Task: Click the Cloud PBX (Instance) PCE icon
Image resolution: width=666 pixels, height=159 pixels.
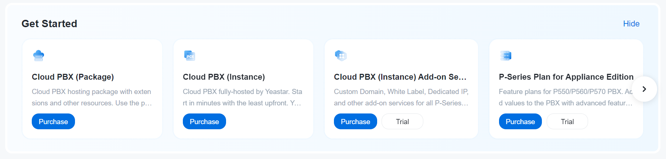Action: (x=189, y=55)
